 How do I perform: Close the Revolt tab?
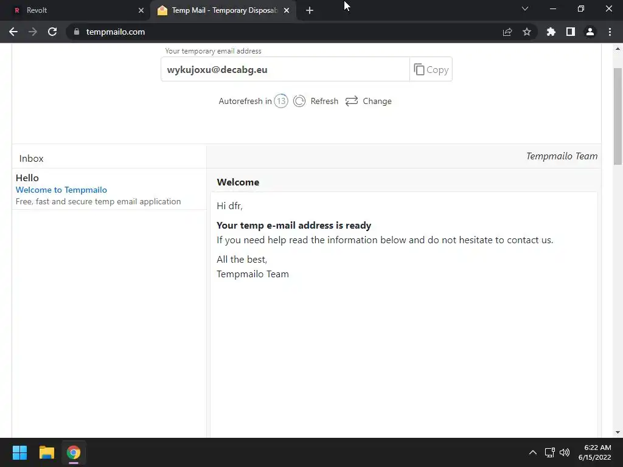(141, 10)
